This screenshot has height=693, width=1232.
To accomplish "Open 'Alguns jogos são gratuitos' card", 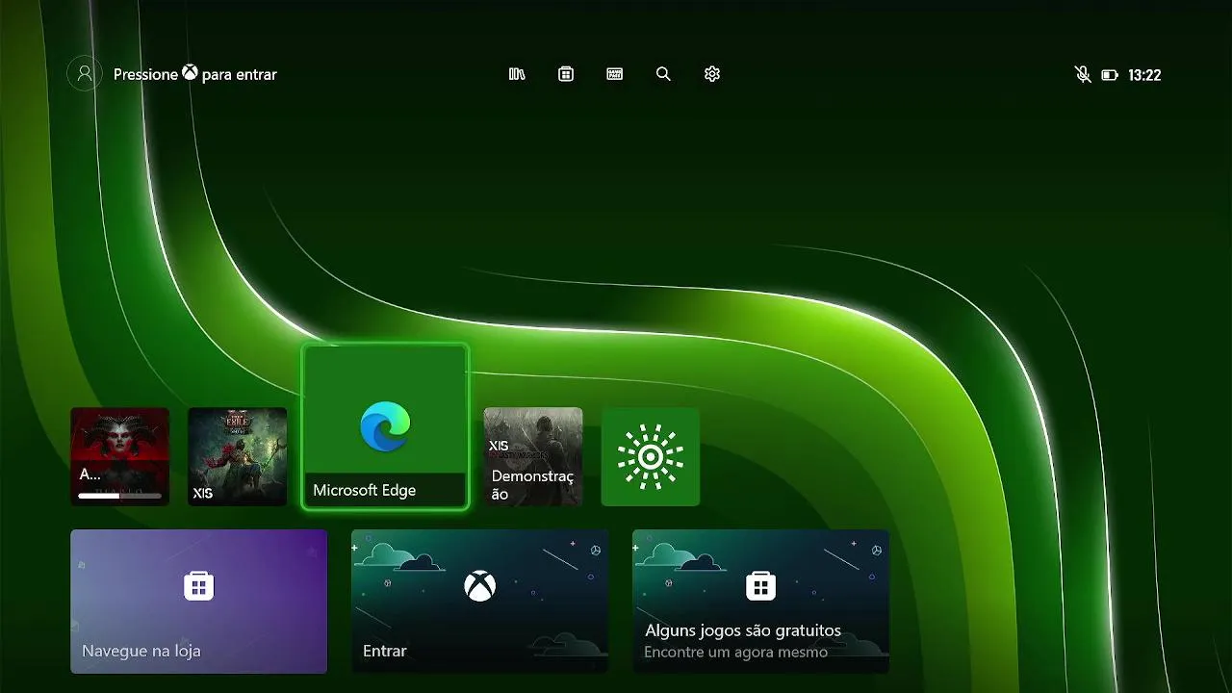I will tap(760, 602).
